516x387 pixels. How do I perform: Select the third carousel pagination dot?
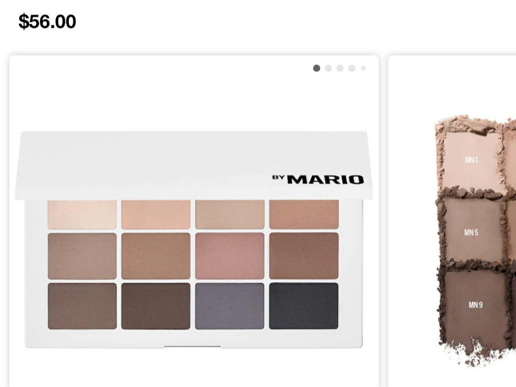tap(340, 68)
